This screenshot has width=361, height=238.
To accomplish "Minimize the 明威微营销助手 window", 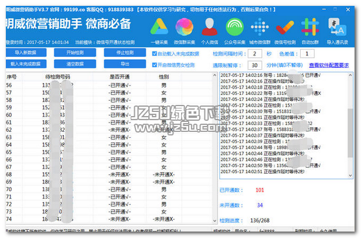I will pos(324,9).
